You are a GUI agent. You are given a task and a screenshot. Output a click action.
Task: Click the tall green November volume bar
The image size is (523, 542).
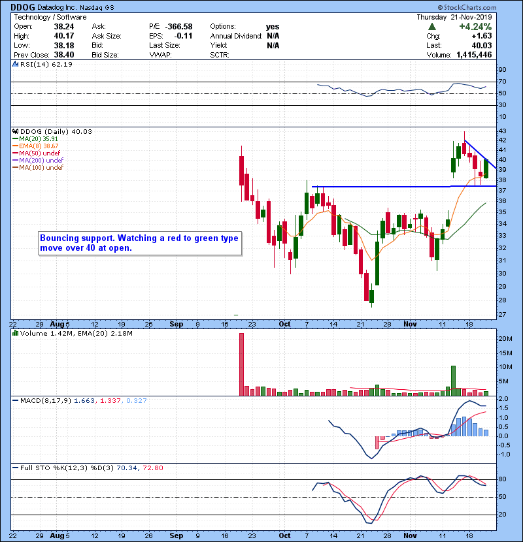point(454,381)
